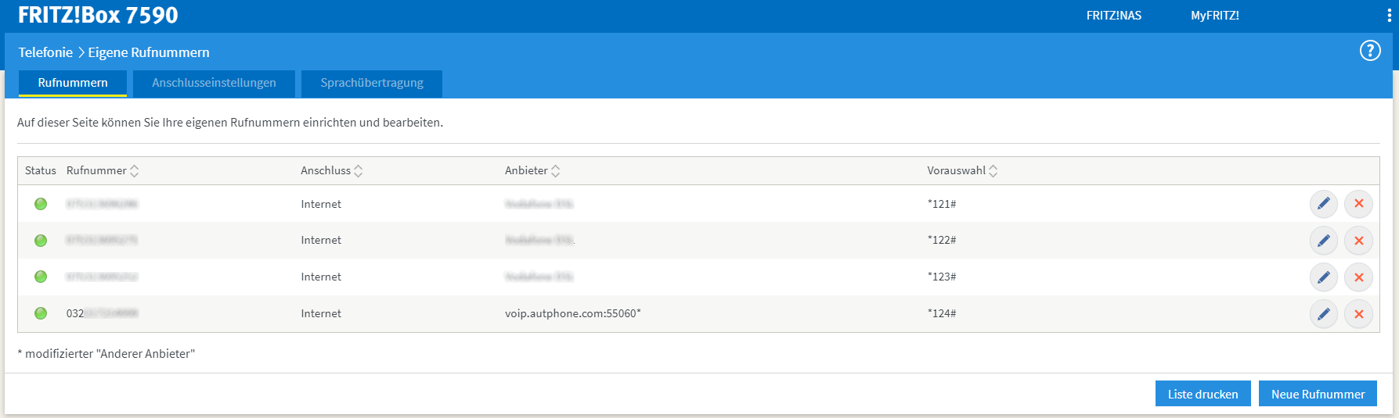Open the help question mark icon

click(x=1369, y=51)
